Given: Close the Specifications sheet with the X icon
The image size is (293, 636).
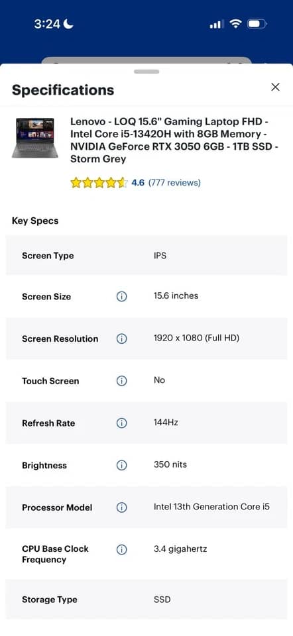Looking at the screenshot, I should pos(275,87).
